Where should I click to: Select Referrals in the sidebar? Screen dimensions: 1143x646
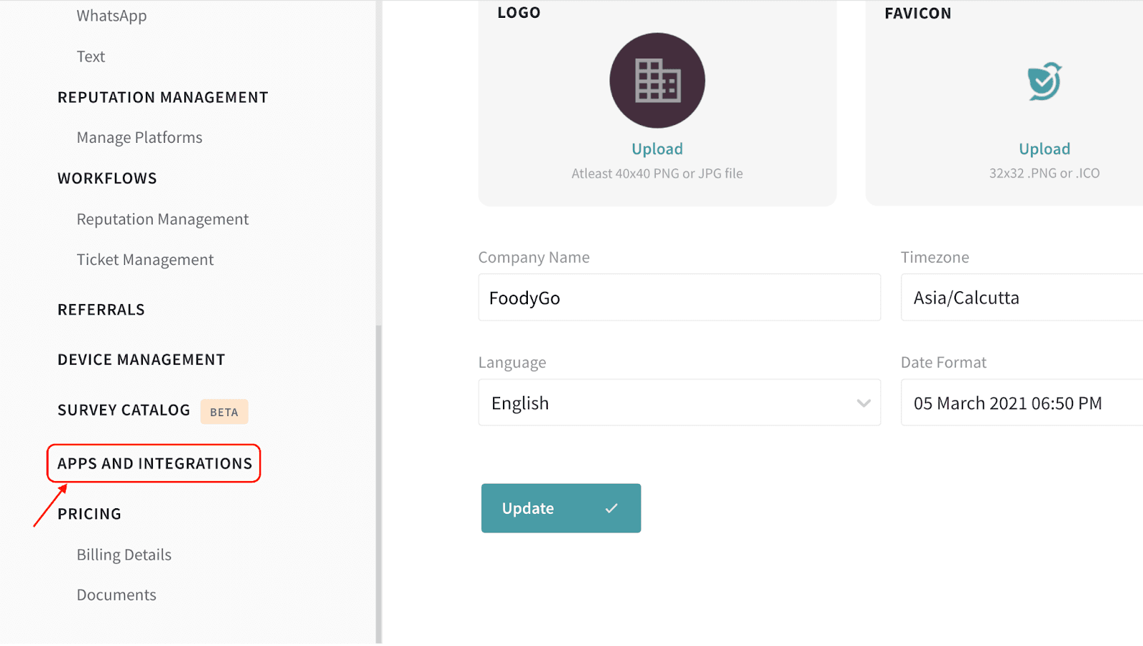click(101, 310)
